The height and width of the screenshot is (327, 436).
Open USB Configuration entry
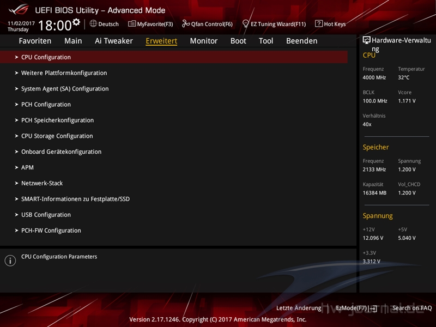coord(46,215)
